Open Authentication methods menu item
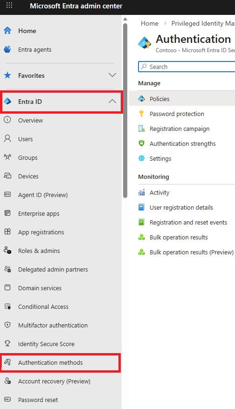Viewport: 235px width, 409px height. pyautogui.click(x=61, y=362)
